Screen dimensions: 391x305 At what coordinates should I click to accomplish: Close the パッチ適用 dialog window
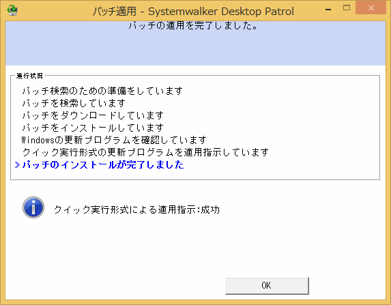[x=371, y=8]
